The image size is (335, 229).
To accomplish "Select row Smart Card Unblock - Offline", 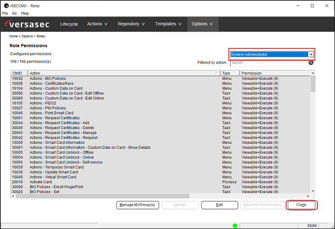I will coord(161,152).
